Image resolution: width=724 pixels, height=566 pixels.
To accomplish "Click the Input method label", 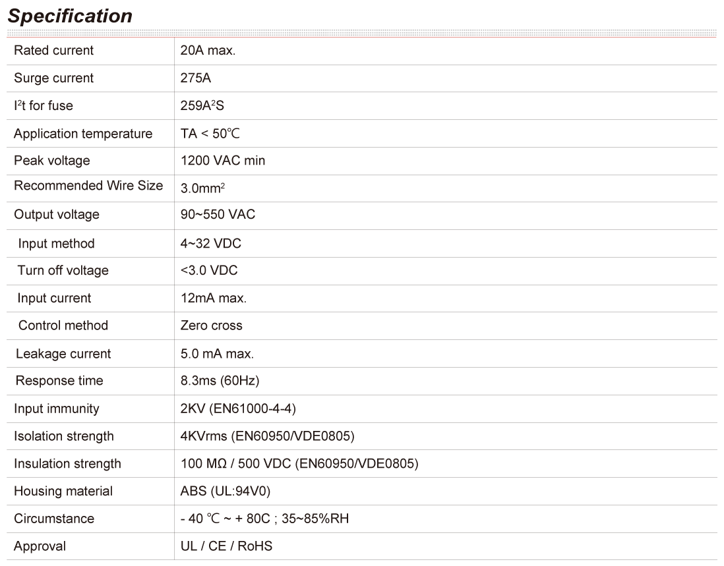I will (x=56, y=244).
